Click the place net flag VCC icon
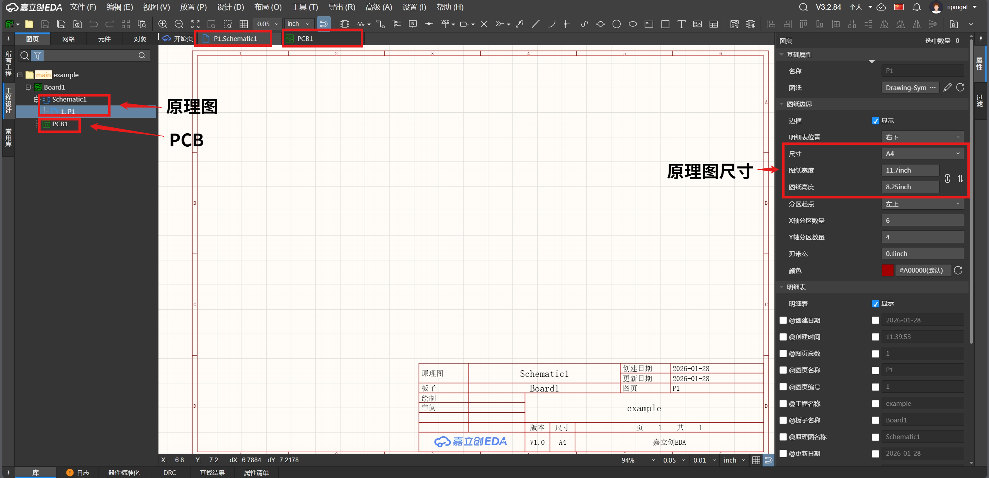Viewport: 989px width, 478px height. (x=445, y=24)
